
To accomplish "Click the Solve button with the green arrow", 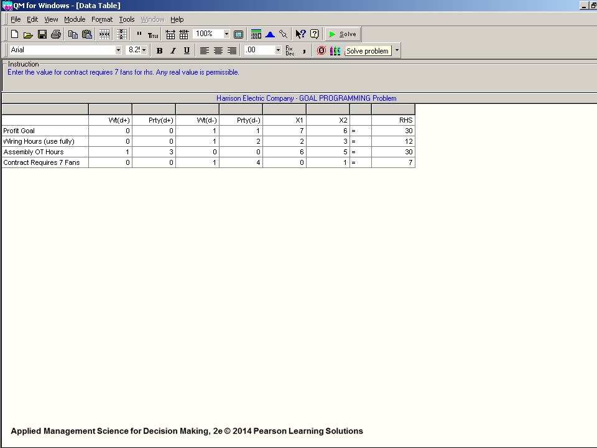I will coord(342,34).
